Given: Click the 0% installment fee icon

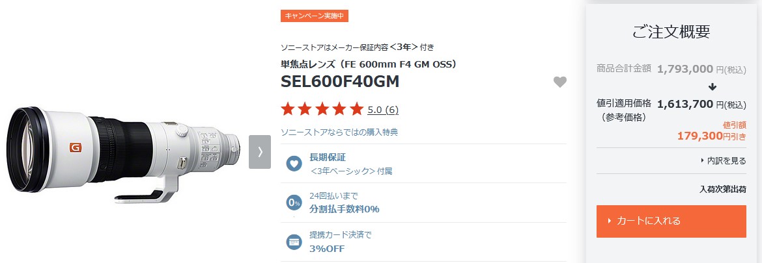Looking at the screenshot, I should [x=294, y=203].
